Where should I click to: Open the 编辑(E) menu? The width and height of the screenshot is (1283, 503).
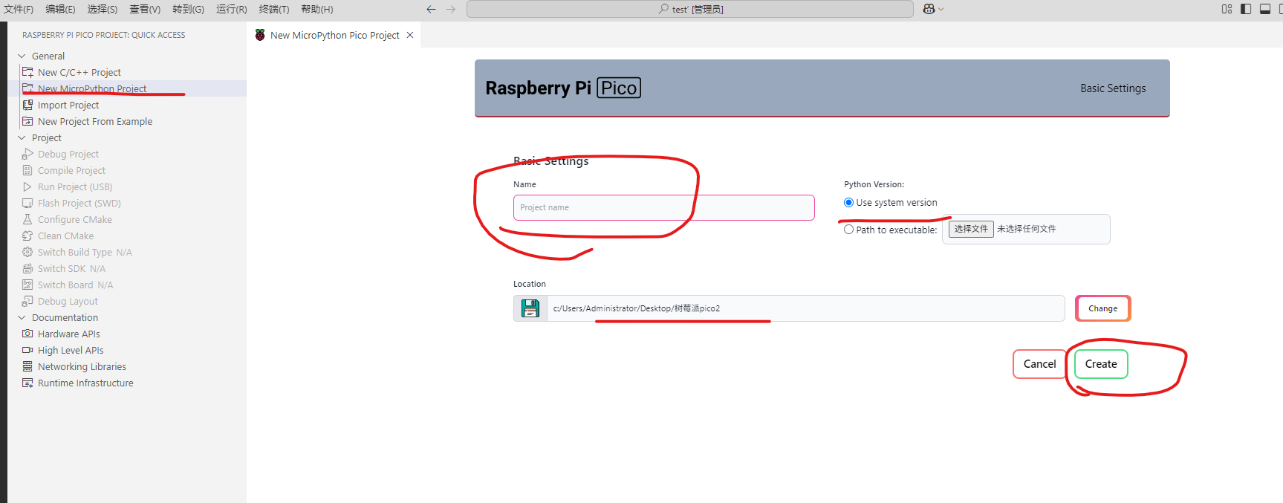click(60, 9)
